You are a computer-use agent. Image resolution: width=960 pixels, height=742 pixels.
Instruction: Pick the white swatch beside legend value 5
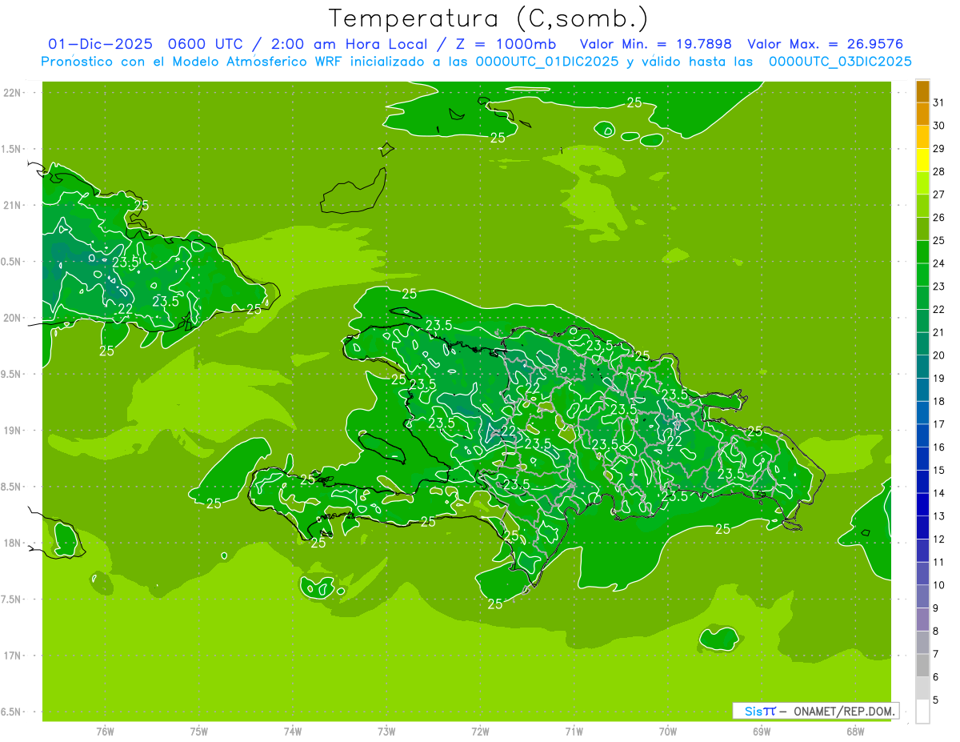click(922, 712)
